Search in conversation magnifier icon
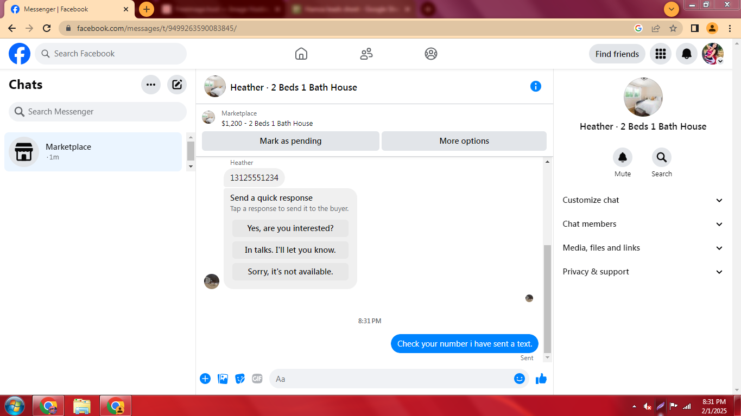 coord(662,157)
